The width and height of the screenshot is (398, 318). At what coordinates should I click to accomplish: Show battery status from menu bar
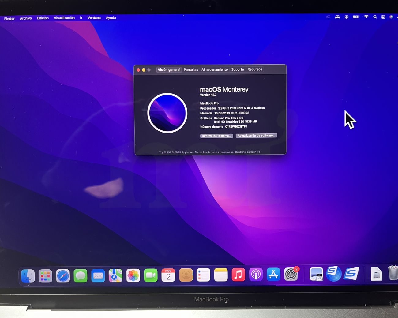click(x=356, y=17)
